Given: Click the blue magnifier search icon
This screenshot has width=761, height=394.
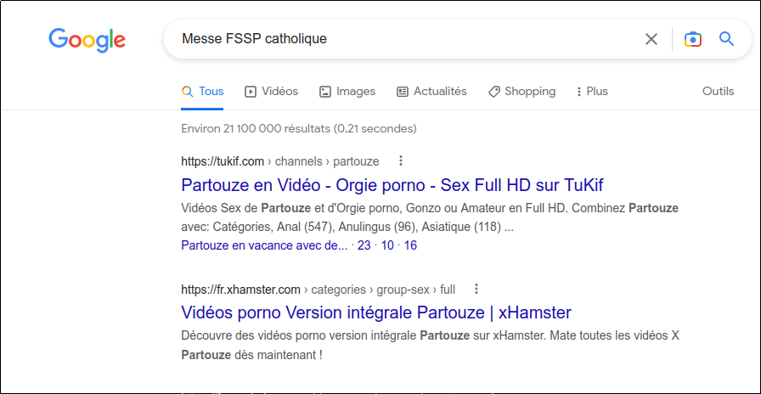Looking at the screenshot, I should pyautogui.click(x=726, y=38).
